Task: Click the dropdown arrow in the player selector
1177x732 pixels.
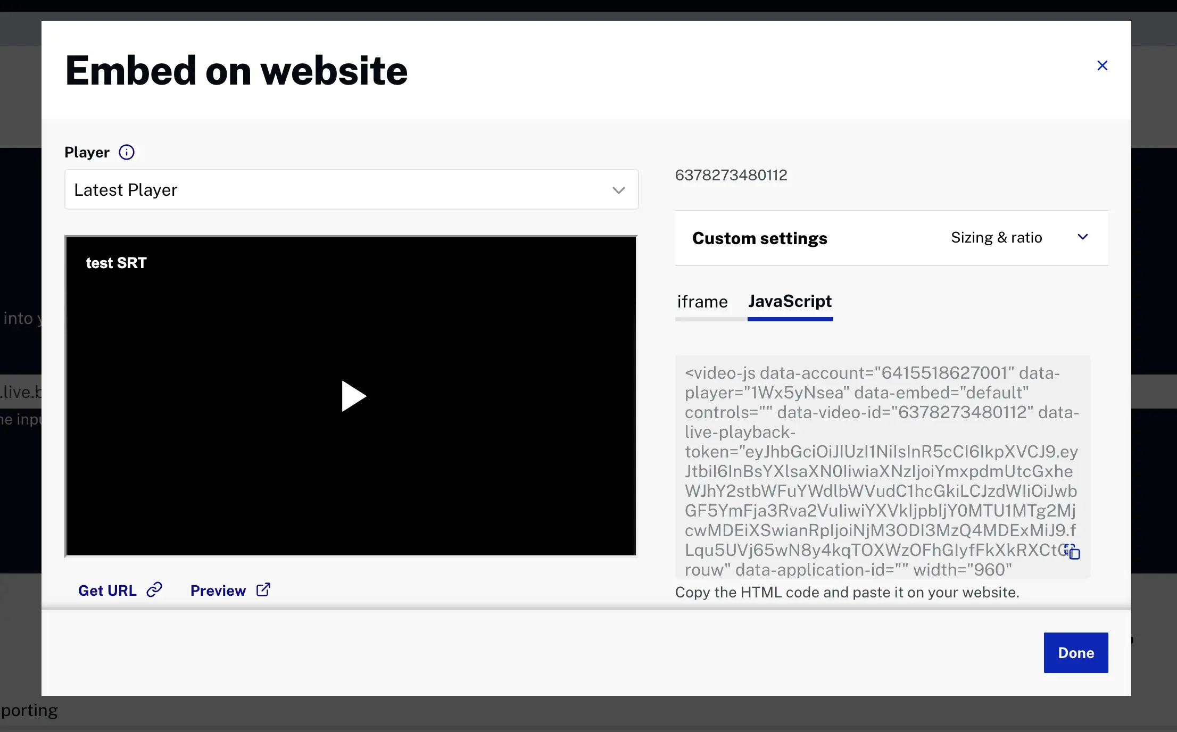Action: click(x=618, y=190)
